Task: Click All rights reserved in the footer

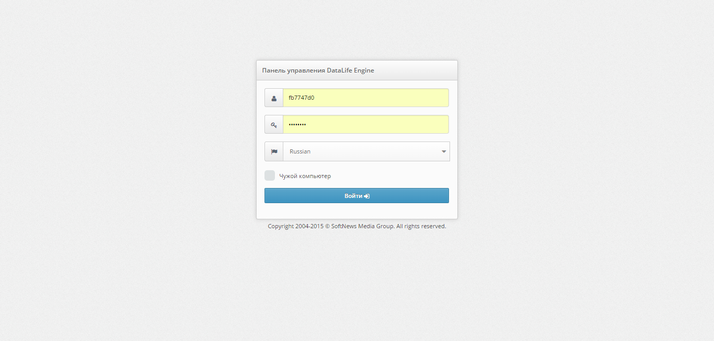Action: [x=421, y=227]
